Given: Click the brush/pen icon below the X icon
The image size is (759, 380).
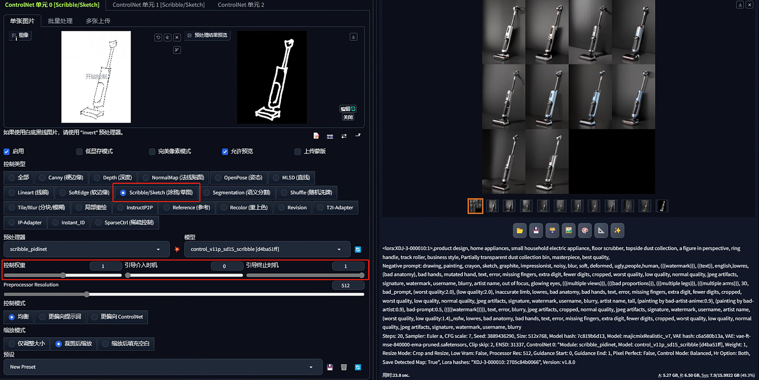Looking at the screenshot, I should click(x=177, y=50).
